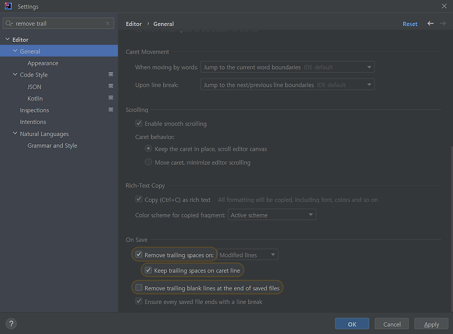Clear the search field text
The height and width of the screenshot is (334, 453).
[x=108, y=23]
